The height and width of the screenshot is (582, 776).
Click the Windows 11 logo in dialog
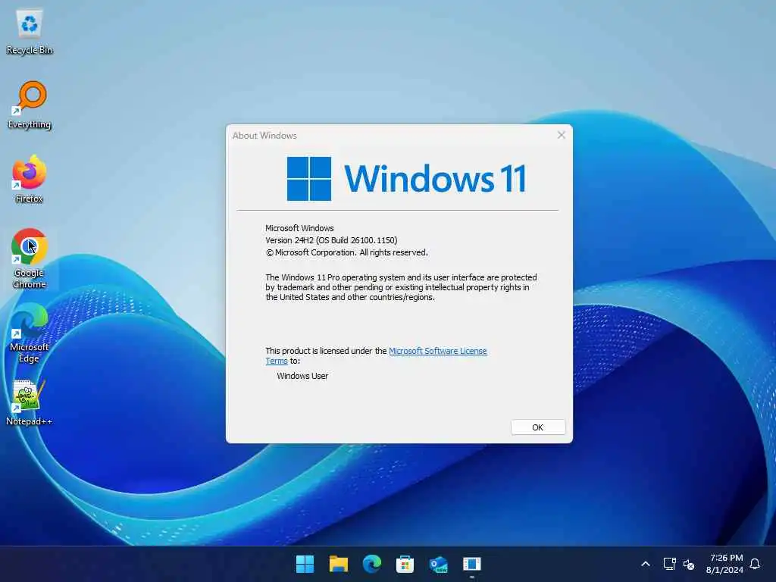(406, 179)
